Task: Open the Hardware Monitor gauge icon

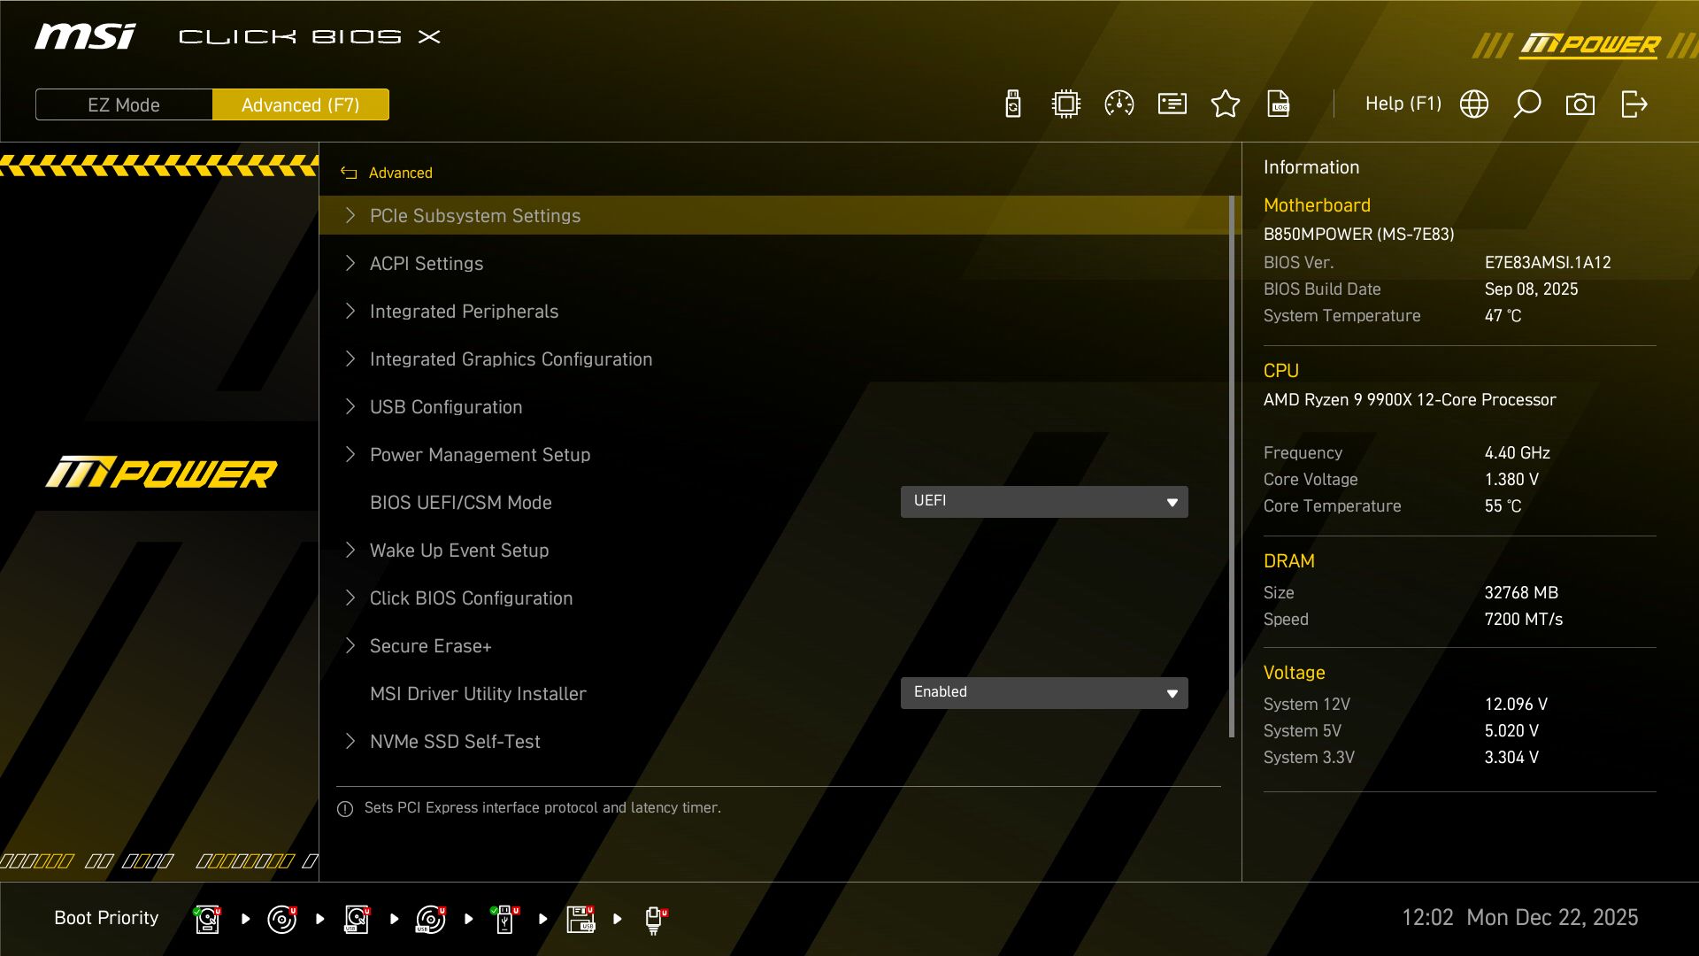Action: coord(1119,104)
